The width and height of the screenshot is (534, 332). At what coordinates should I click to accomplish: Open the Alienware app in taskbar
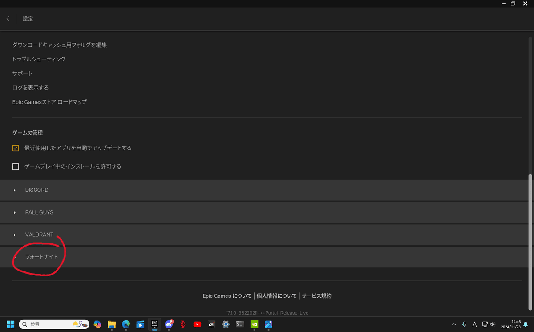point(211,324)
